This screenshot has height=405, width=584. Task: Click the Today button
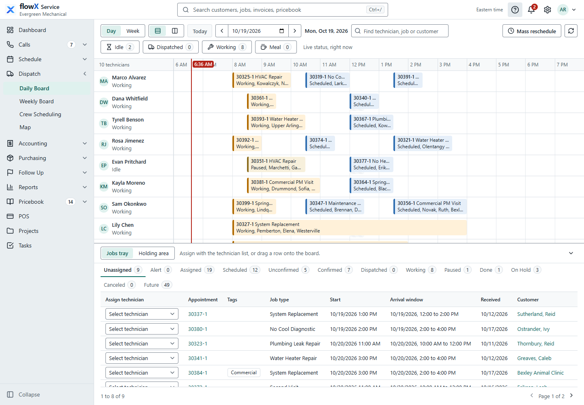(x=200, y=31)
